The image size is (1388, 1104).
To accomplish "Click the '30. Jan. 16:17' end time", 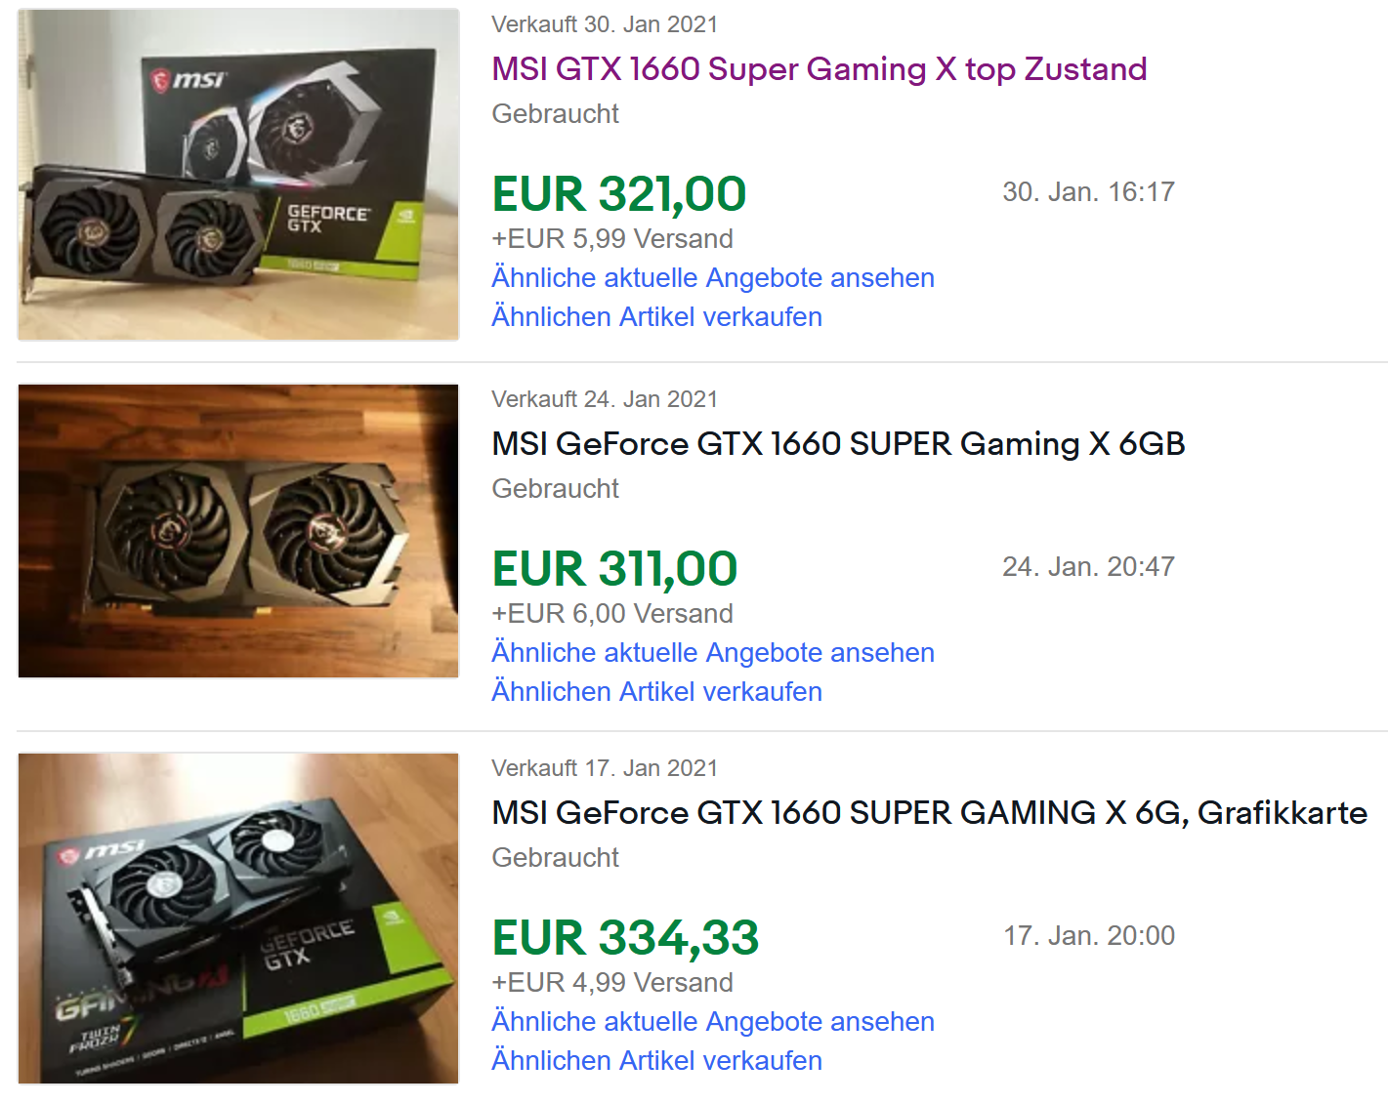I will pyautogui.click(x=1088, y=192).
